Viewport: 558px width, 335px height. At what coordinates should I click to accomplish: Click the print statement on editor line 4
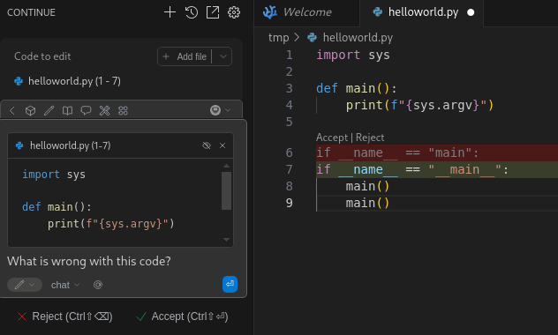pyautogui.click(x=419, y=105)
